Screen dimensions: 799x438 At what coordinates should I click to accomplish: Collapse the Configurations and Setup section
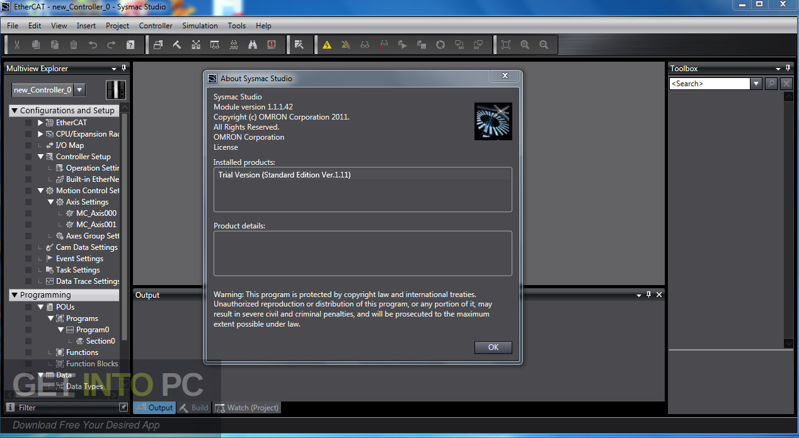14,110
